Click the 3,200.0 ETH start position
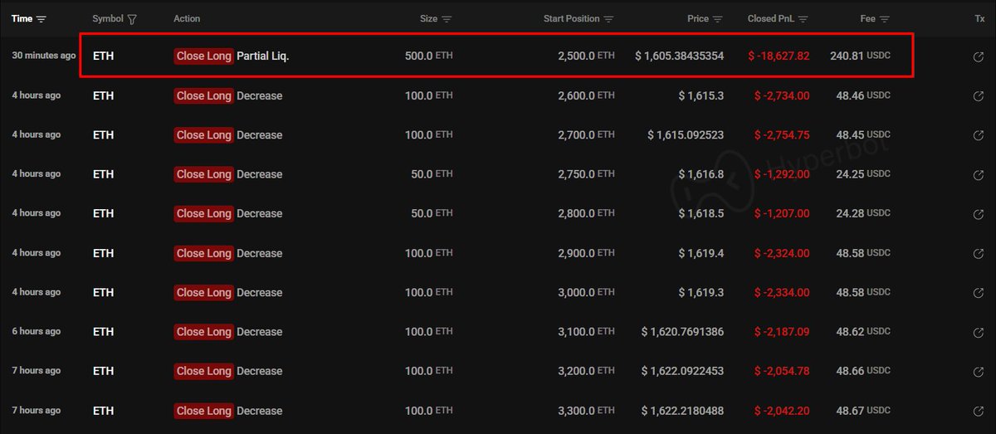This screenshot has width=996, height=434. tap(586, 371)
